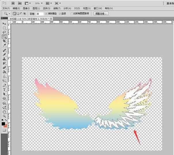Open the 帮助(H) menu

tap(109, 8)
